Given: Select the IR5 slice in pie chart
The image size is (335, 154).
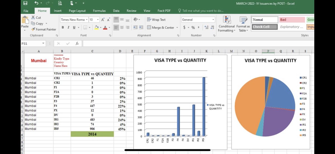Looking at the screenshot, I should [250, 105].
